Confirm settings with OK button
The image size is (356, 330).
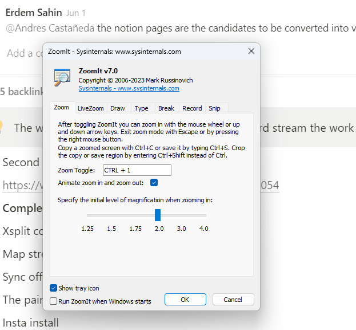coord(185,300)
